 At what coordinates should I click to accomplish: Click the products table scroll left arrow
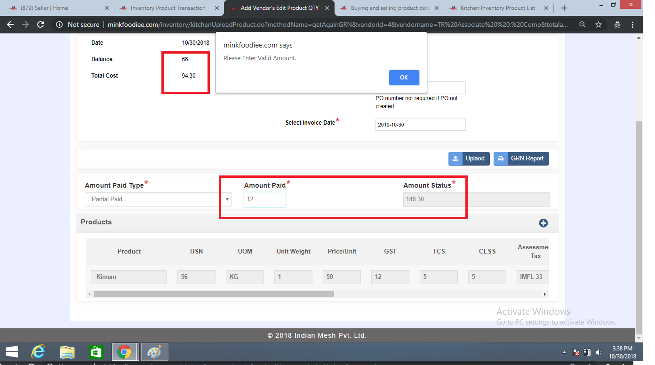pos(89,294)
